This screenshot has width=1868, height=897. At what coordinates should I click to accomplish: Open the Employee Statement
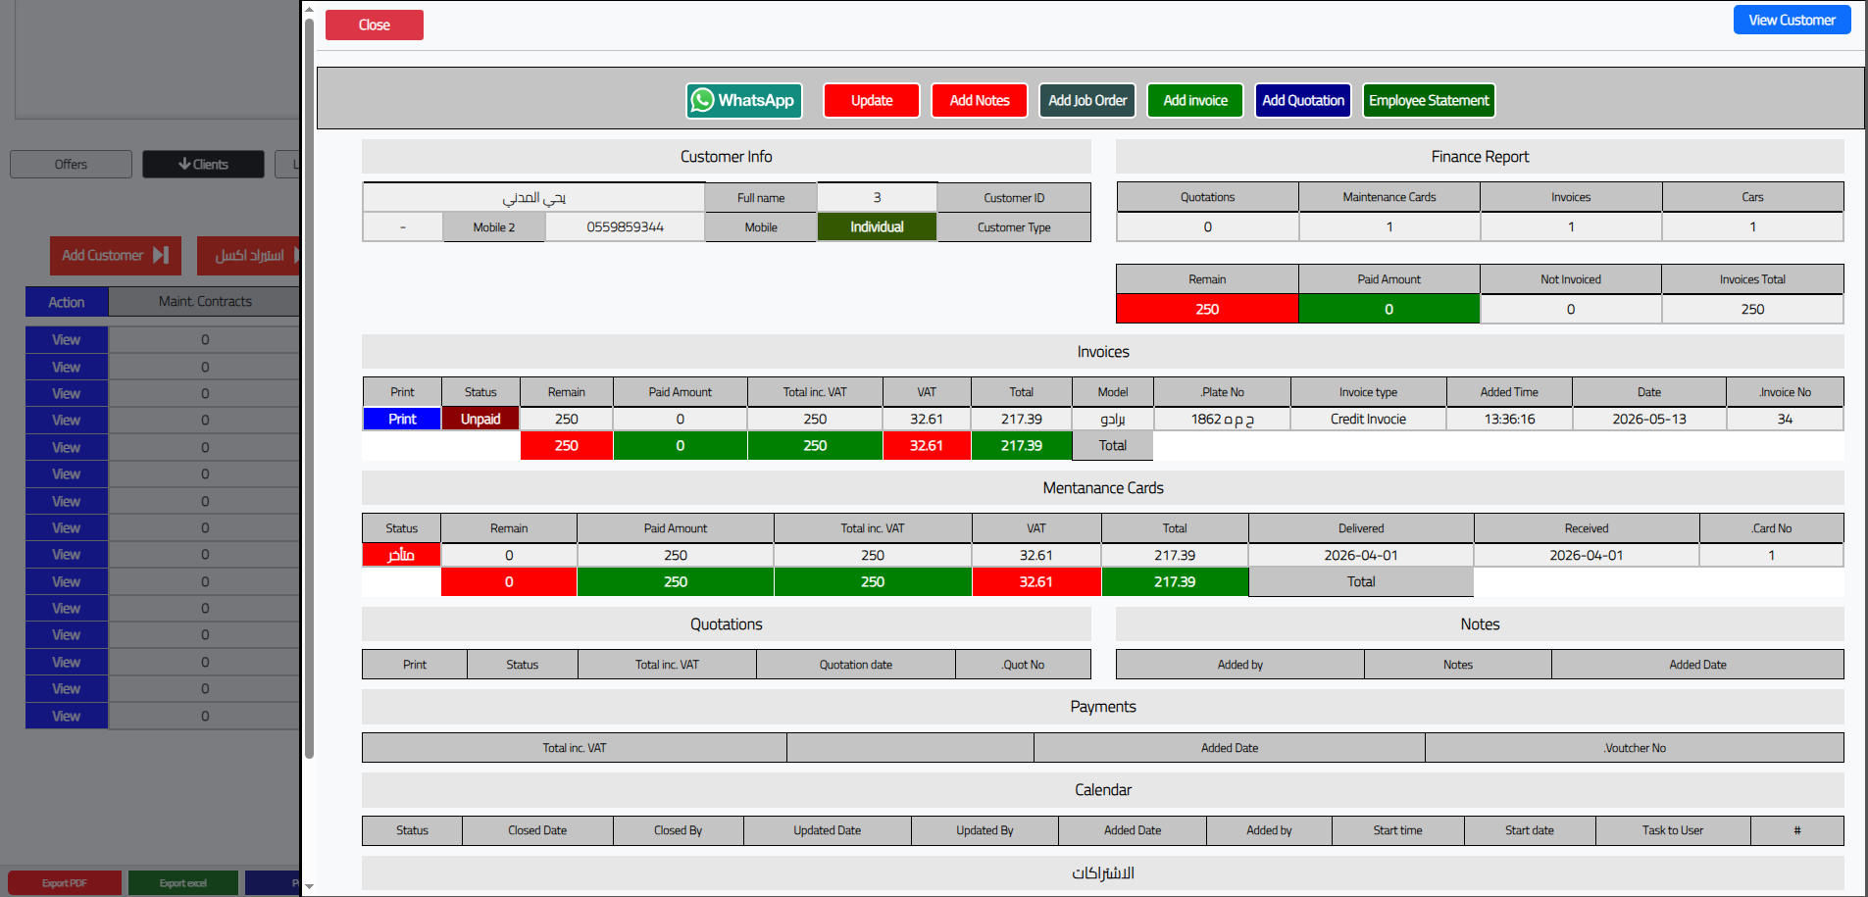[x=1429, y=100]
